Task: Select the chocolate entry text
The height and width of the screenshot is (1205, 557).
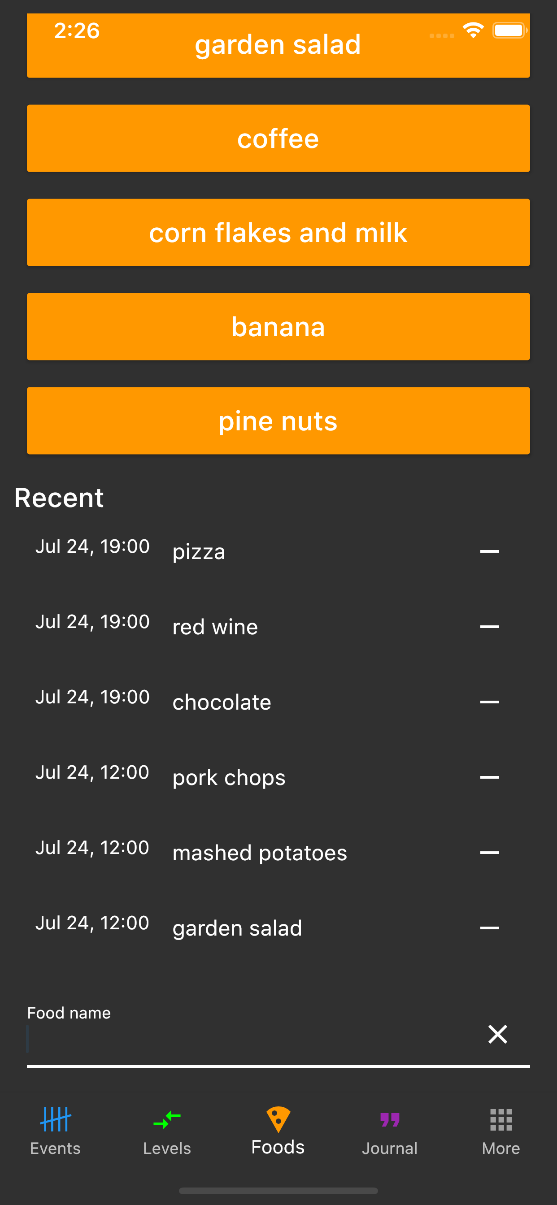Action: [222, 702]
